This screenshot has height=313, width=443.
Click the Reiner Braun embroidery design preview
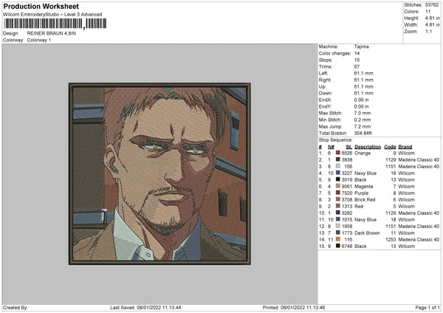(x=159, y=173)
